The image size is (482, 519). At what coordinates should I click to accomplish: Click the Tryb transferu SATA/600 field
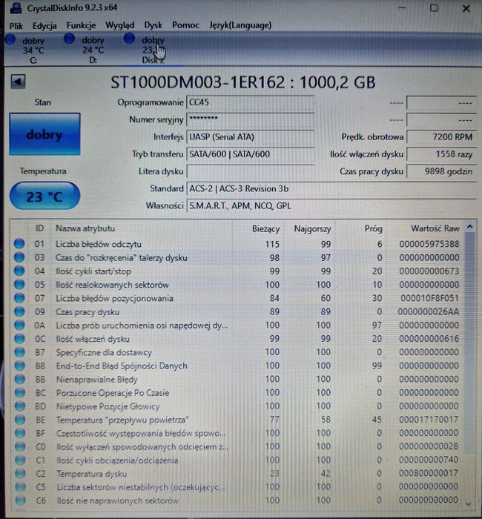(251, 154)
